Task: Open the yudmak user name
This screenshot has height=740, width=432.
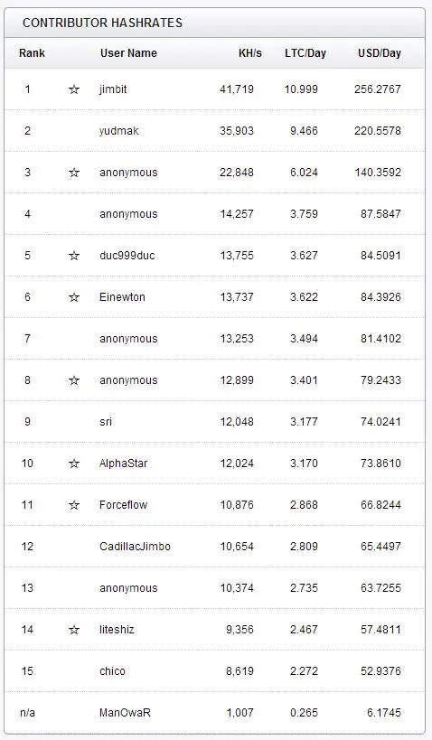Action: point(119,131)
